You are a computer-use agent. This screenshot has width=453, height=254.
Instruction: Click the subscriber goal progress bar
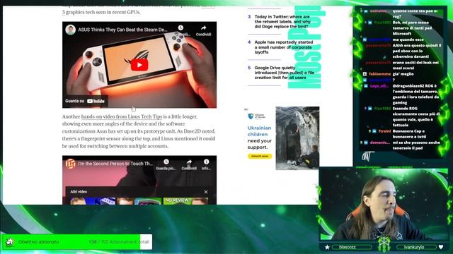[77, 242]
